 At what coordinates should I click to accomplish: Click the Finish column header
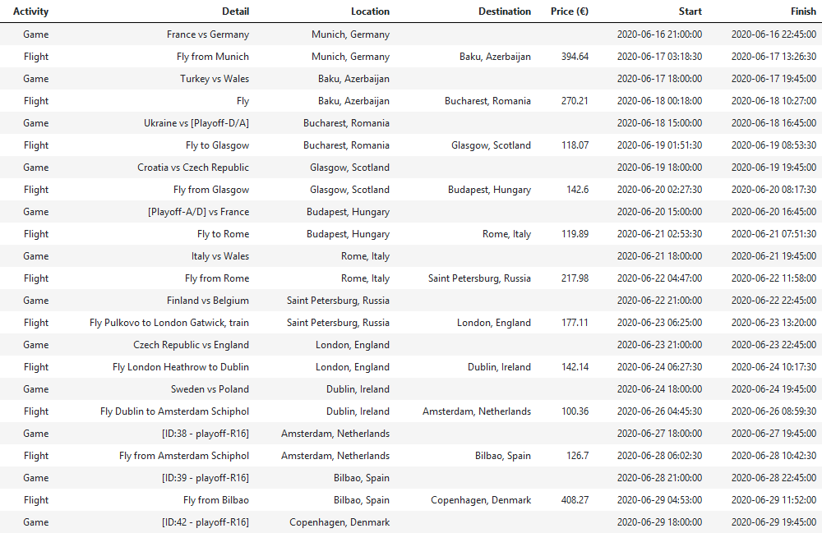803,11
